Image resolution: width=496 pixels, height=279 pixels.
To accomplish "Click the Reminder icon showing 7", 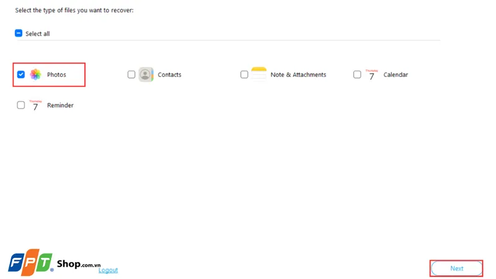I will 35,105.
